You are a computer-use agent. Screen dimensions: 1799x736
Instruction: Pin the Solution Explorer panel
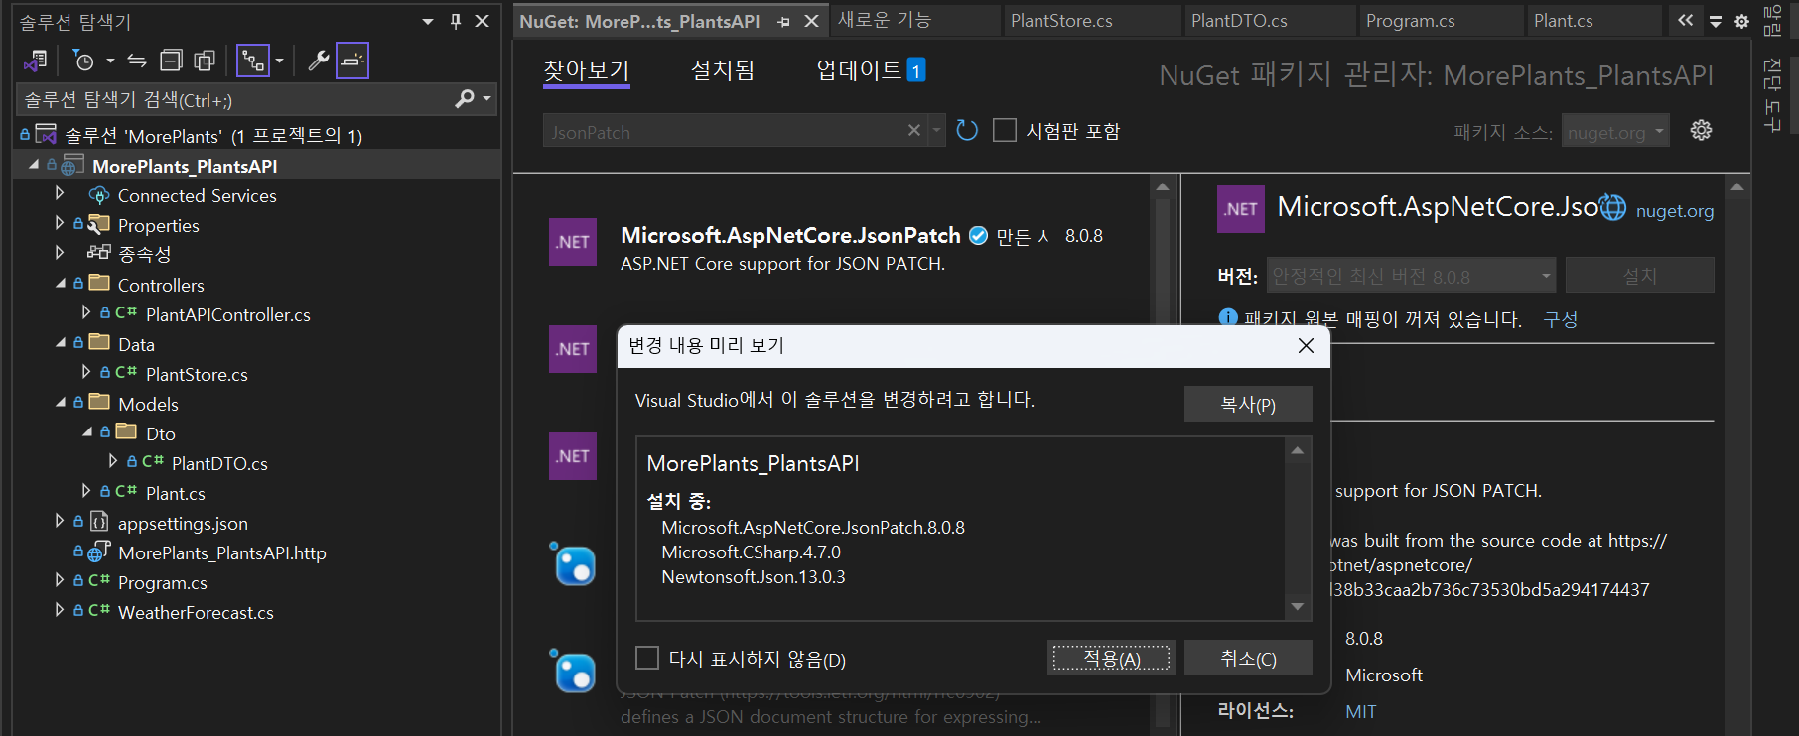(456, 21)
